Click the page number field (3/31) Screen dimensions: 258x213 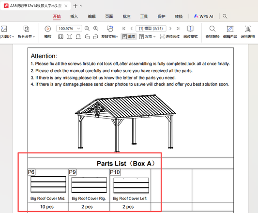[151, 29]
